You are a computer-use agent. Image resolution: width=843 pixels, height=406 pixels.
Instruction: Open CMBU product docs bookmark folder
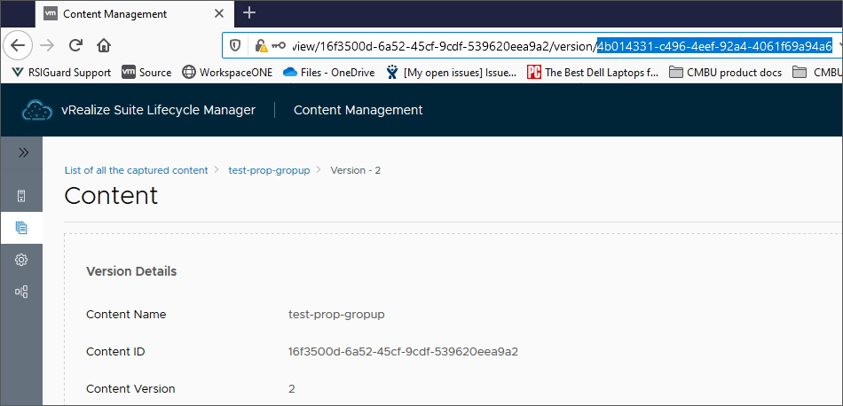(x=725, y=73)
